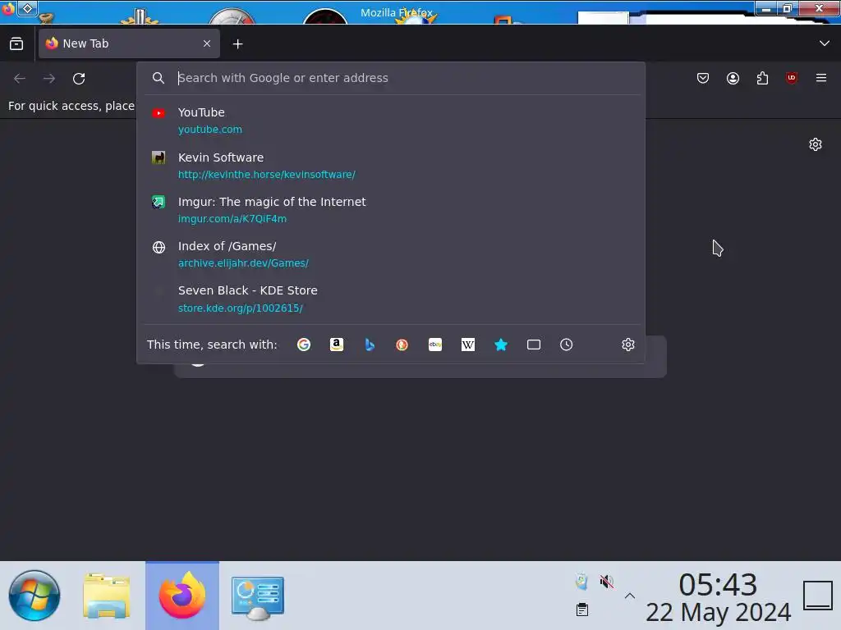Open the Firefox account menu
The height and width of the screenshot is (630, 841).
(x=733, y=78)
